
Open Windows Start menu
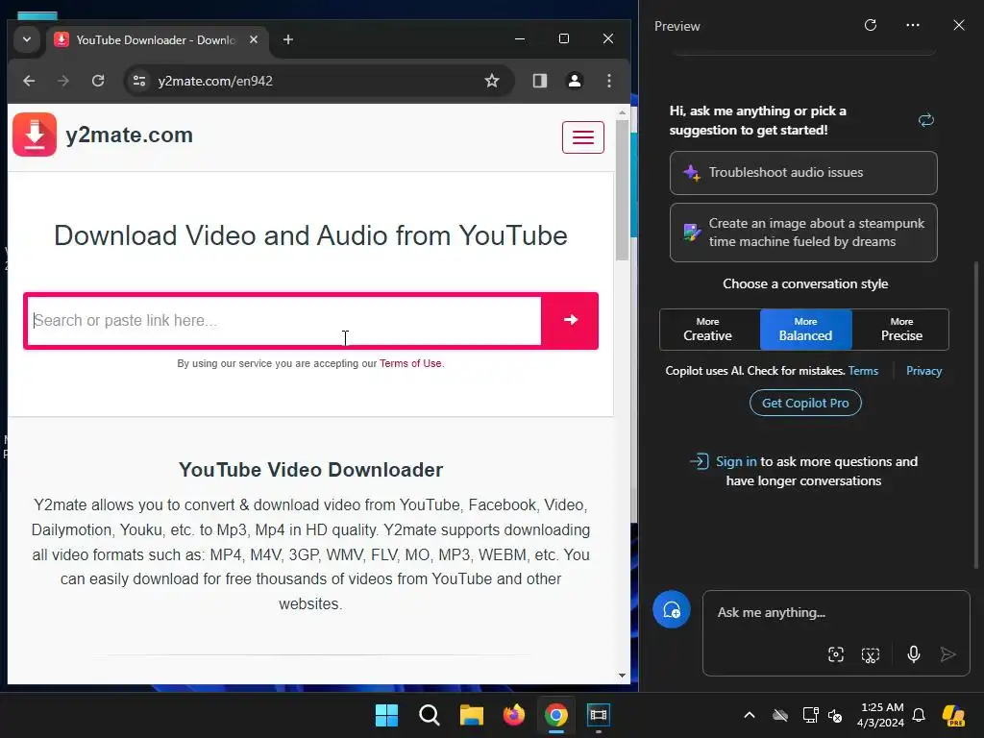pyautogui.click(x=386, y=715)
